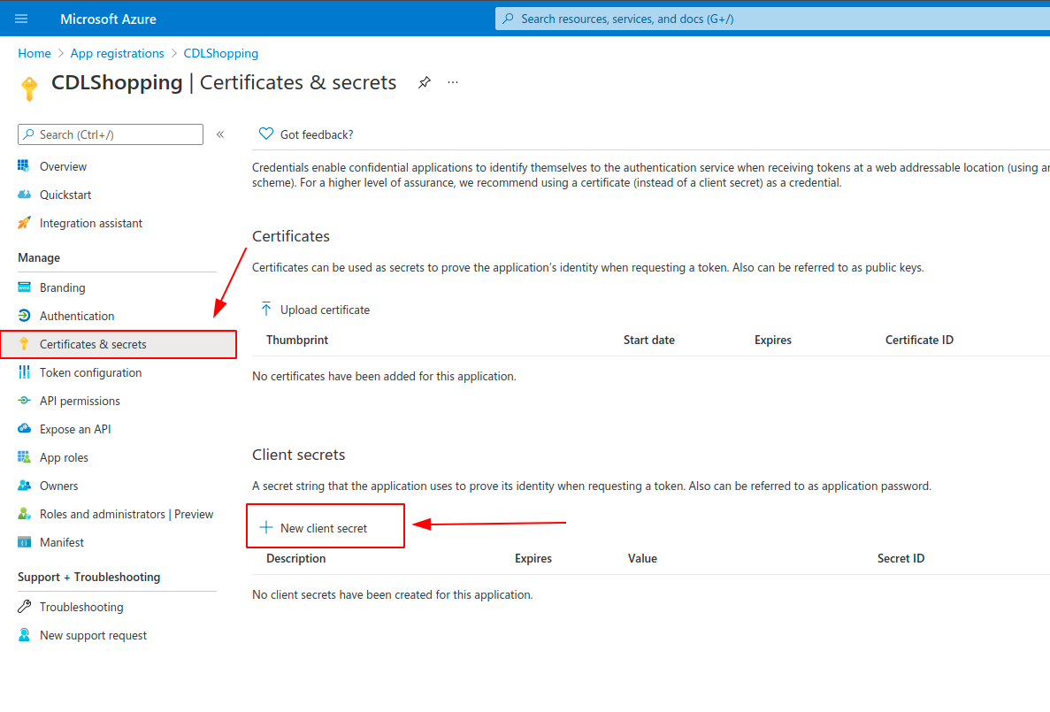Click CDLShopping breadcrumb link
1050x712 pixels.
(221, 53)
